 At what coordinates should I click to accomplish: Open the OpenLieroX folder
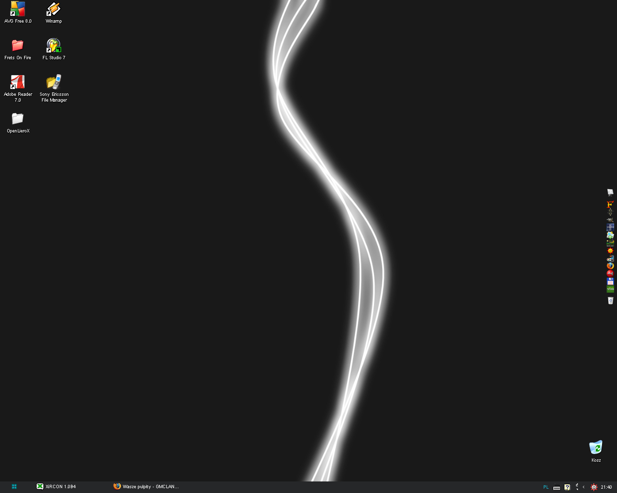(18, 119)
